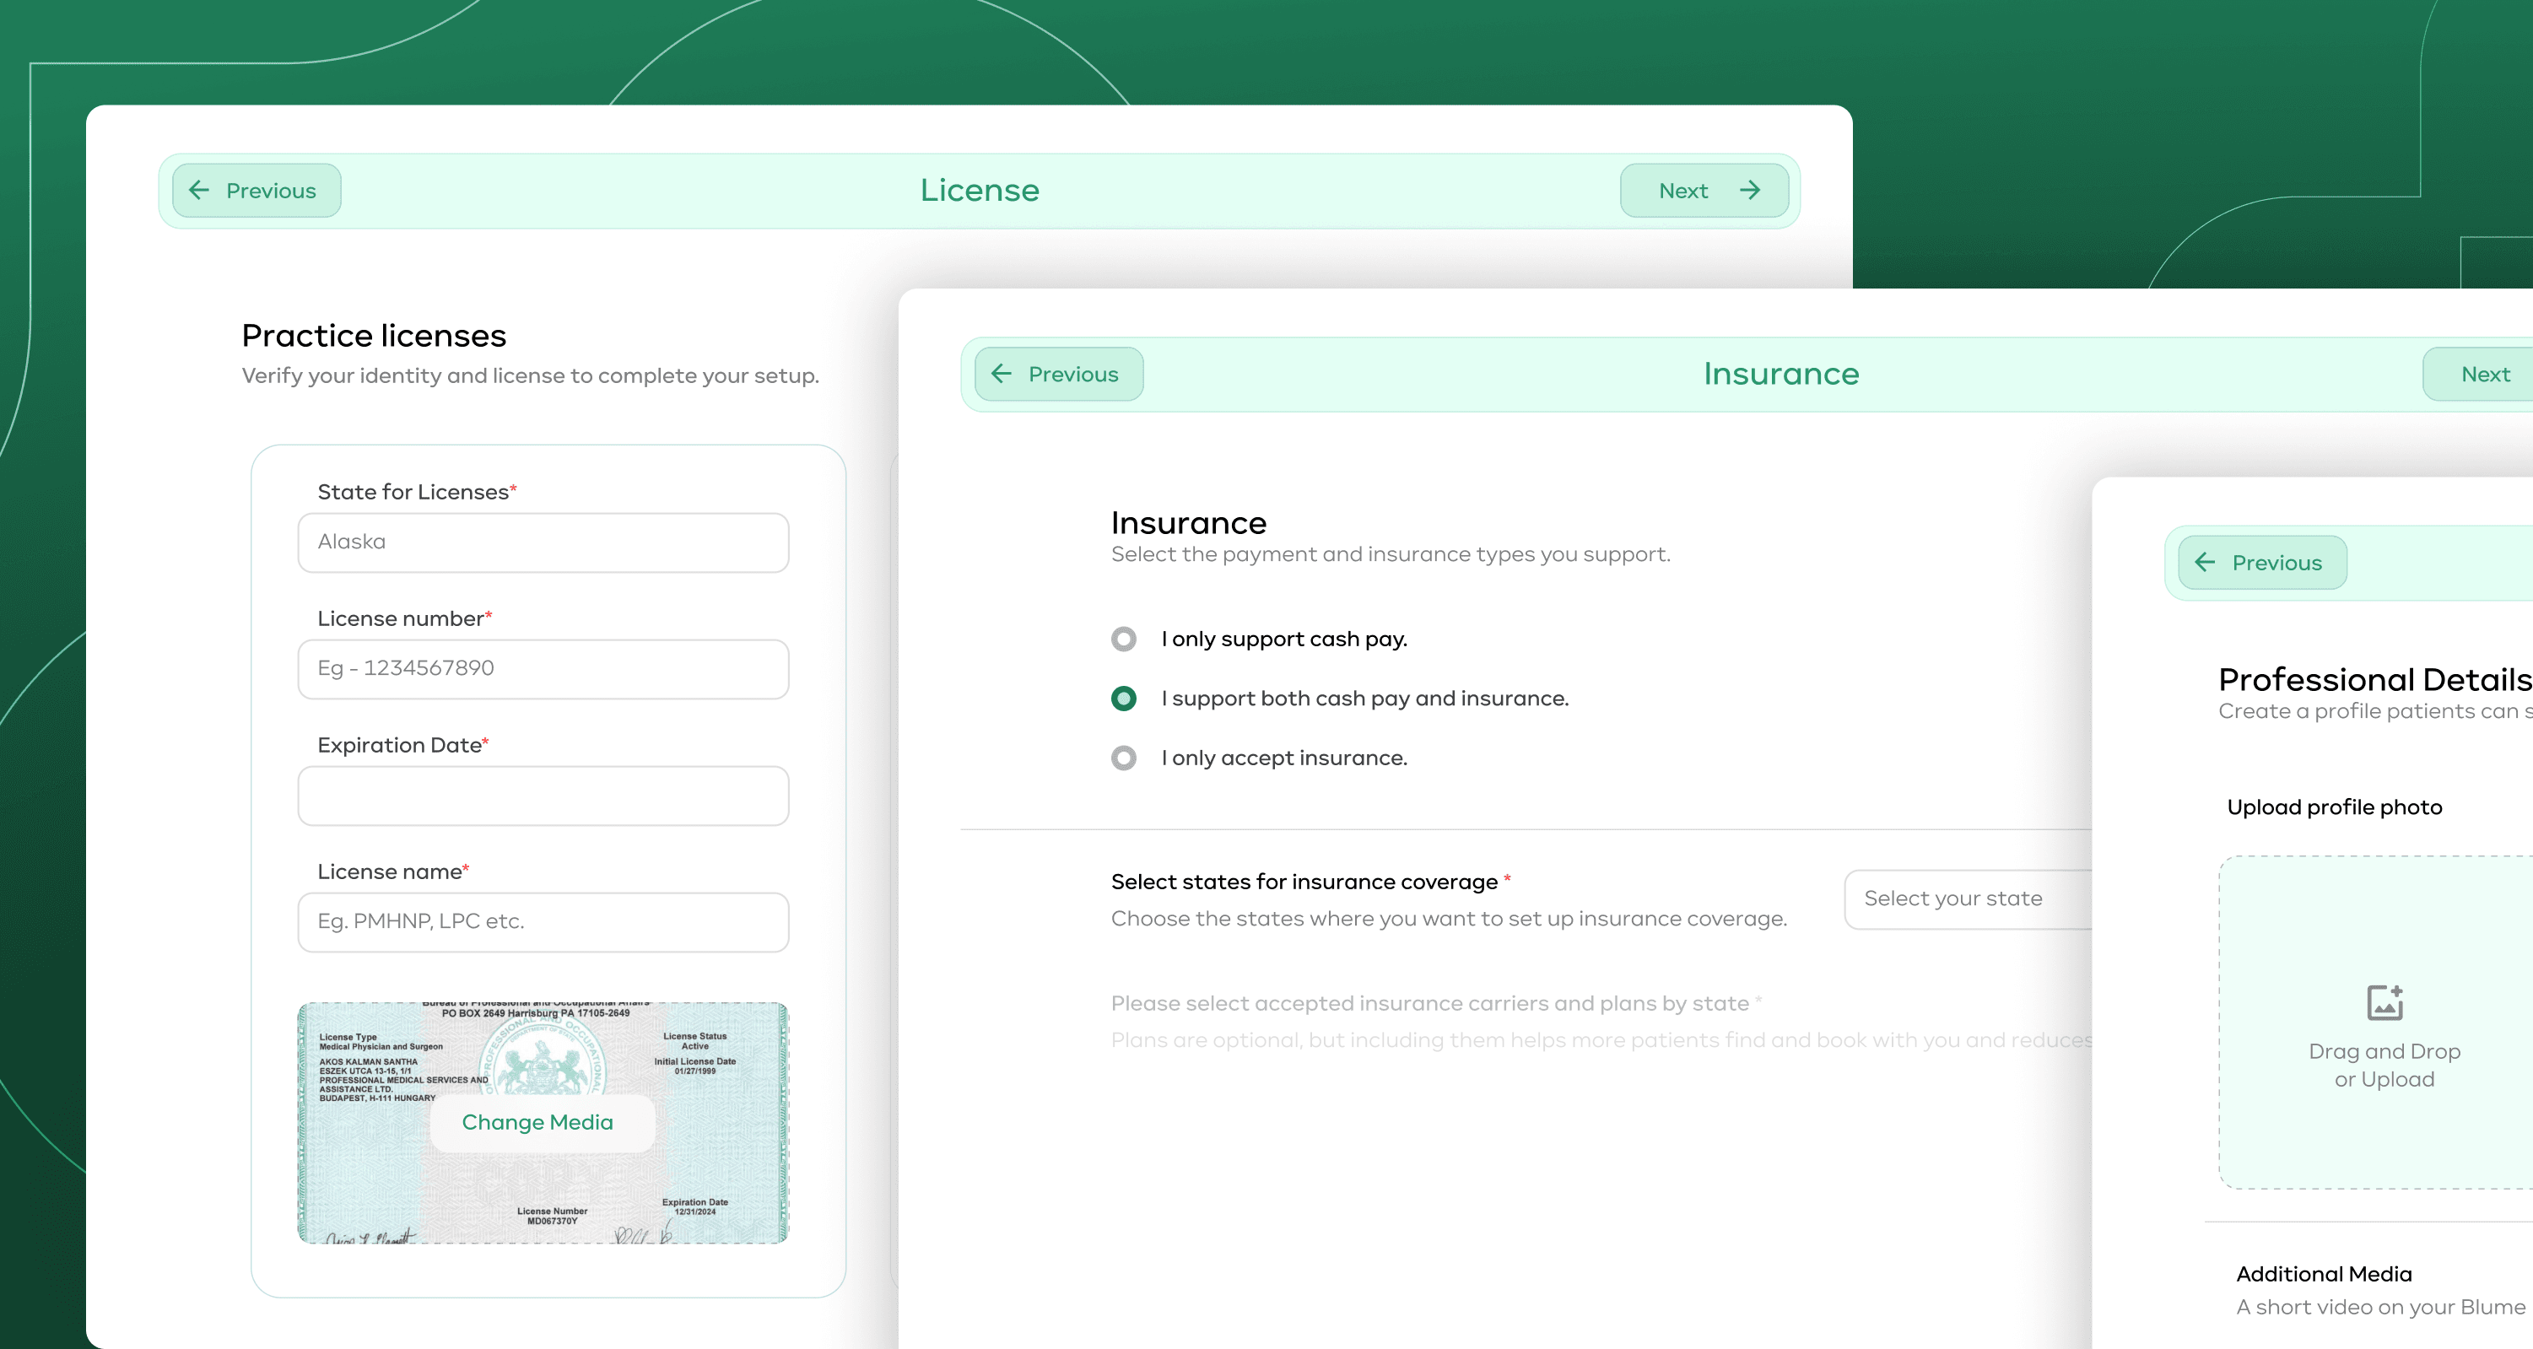Open the State for Licenses field showing Alaska

coord(543,542)
